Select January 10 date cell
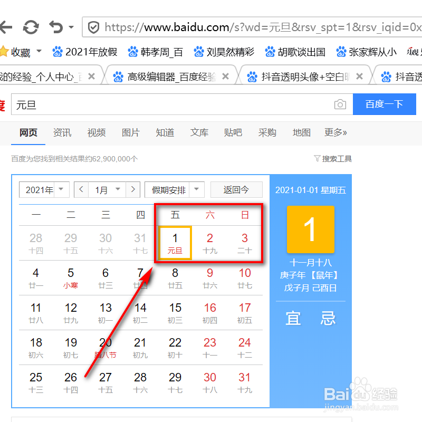Viewport: 422px width, 422px height. 245,278
